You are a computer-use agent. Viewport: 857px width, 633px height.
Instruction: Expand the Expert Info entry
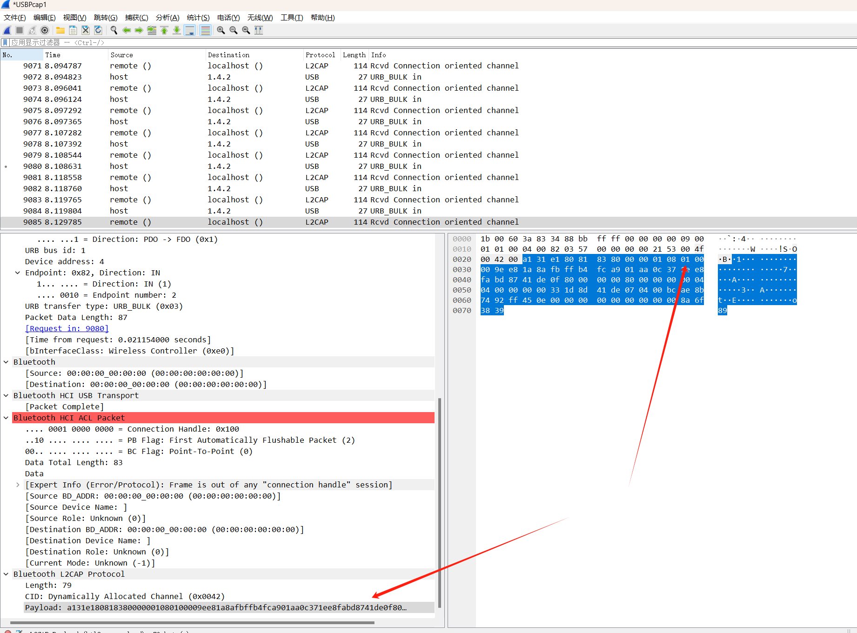(18, 485)
